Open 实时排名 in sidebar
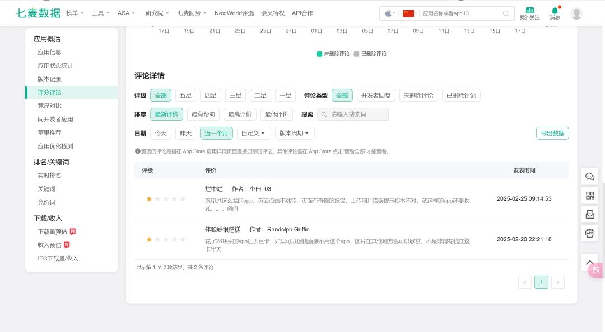Screen dimensions: 605x332 coord(49,176)
